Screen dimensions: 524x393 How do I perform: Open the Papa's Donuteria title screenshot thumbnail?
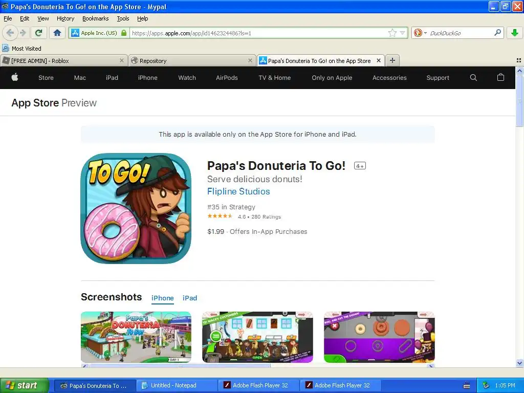point(136,337)
